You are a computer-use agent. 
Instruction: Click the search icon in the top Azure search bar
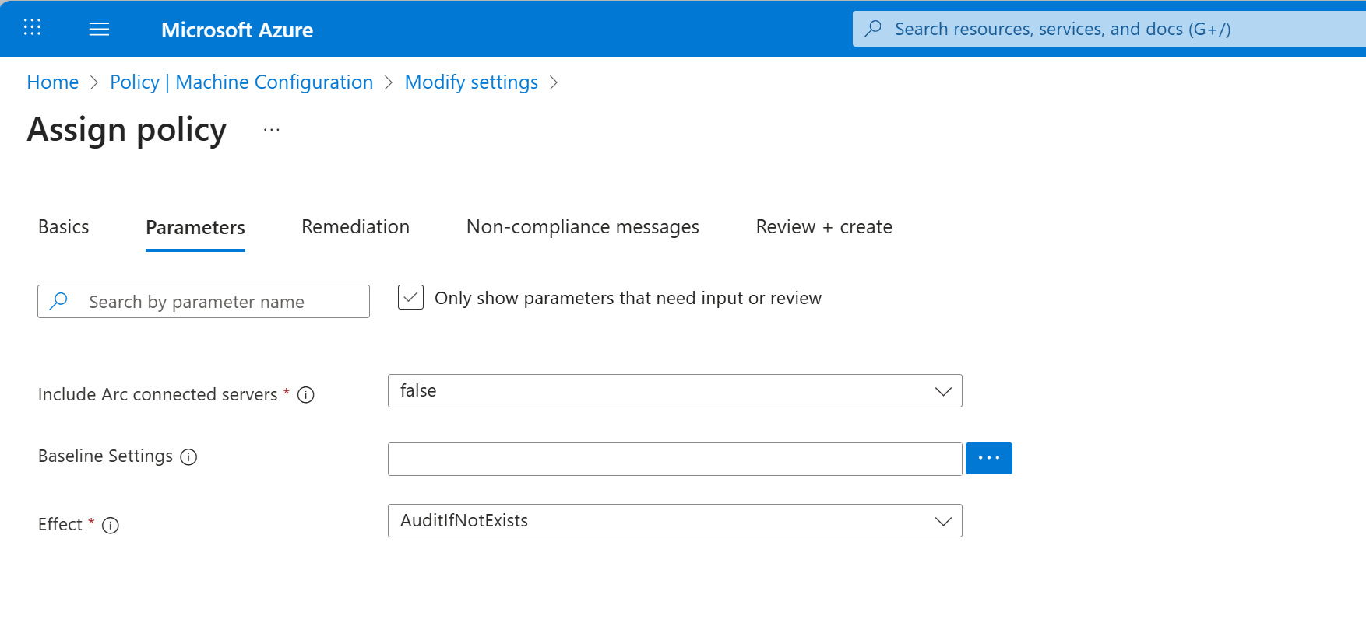(873, 29)
